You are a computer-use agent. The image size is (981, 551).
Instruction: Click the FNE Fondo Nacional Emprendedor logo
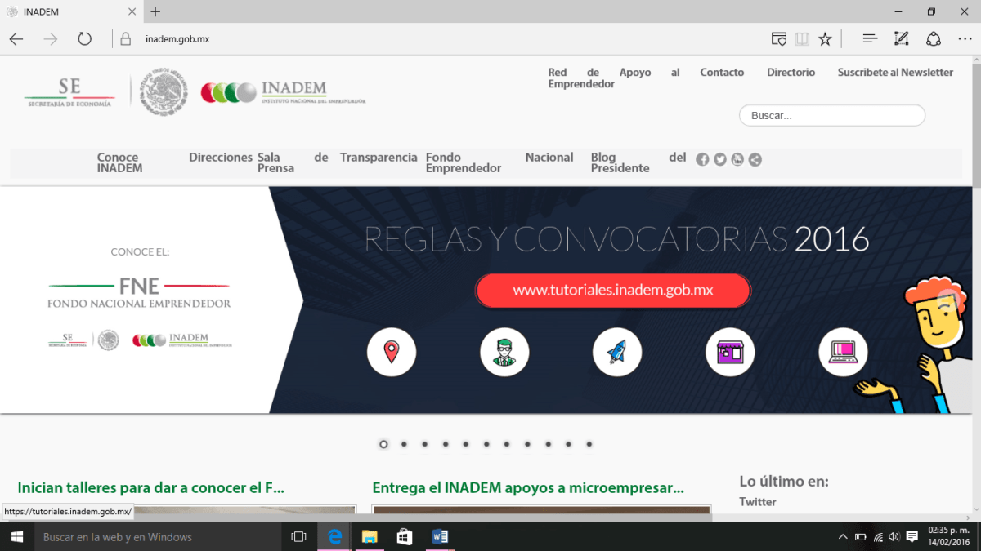139,291
